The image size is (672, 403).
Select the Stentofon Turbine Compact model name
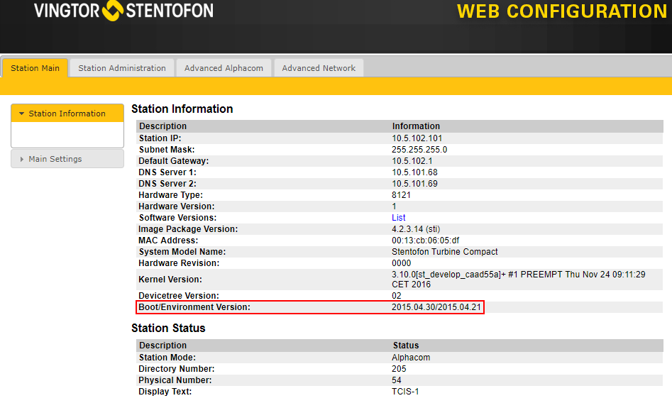(445, 252)
